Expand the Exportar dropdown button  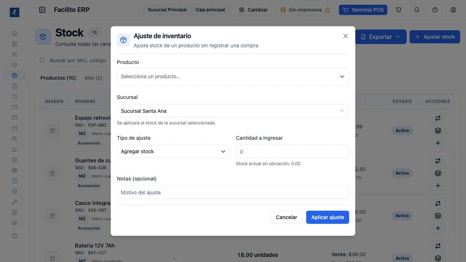tap(380, 37)
